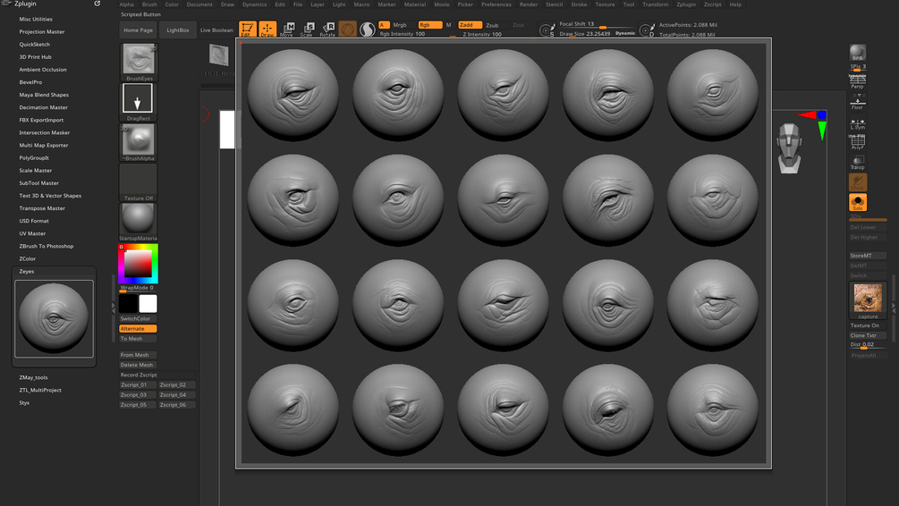Expand the SubTool Master section
Viewport: 899px width, 506px height.
point(39,182)
